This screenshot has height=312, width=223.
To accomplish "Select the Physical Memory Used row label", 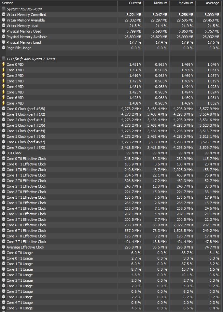I will point(24,31).
